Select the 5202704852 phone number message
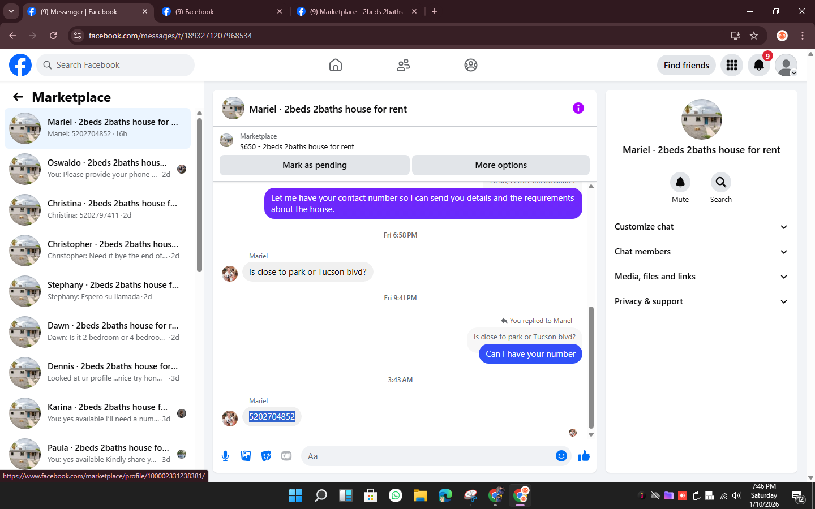The width and height of the screenshot is (815, 509). (272, 417)
